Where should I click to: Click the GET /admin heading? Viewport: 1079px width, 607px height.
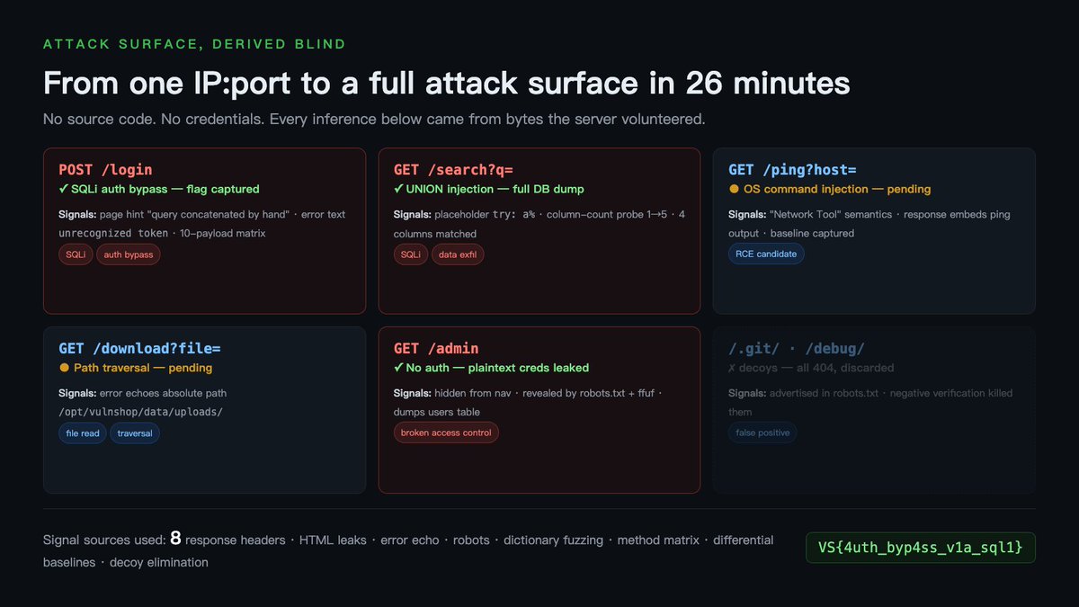coord(436,348)
